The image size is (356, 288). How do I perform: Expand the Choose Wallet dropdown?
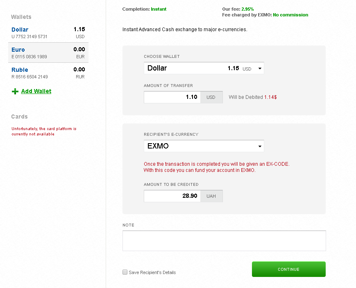click(x=204, y=68)
